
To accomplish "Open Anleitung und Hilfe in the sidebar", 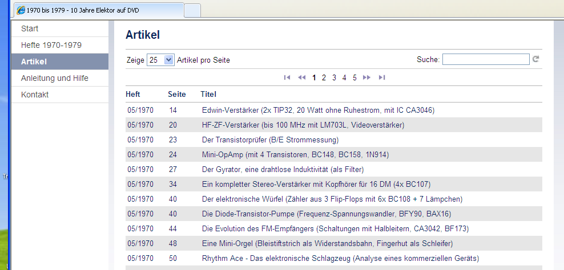I will click(x=60, y=78).
